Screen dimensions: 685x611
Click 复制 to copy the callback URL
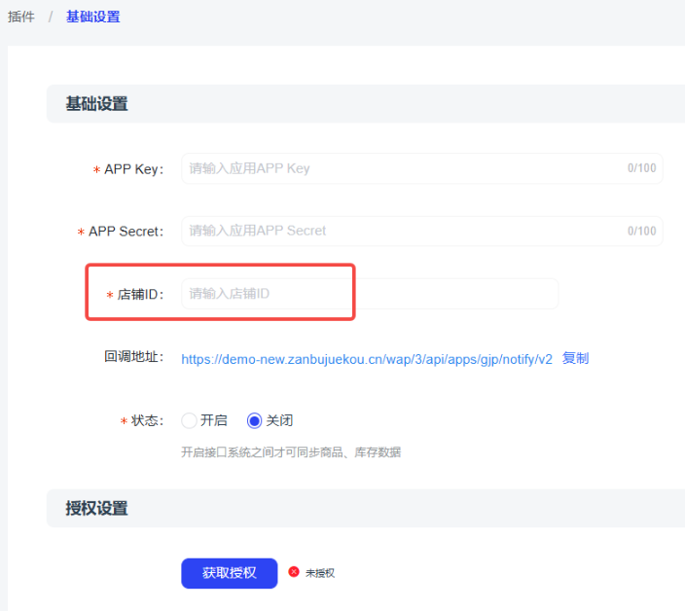575,358
